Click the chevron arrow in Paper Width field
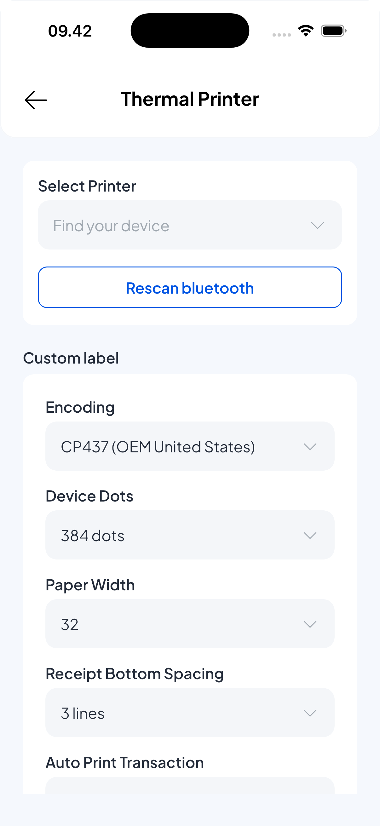 pos(310,624)
